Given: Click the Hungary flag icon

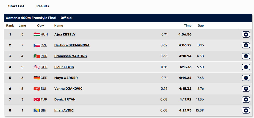Looking at the screenshot, I should pyautogui.click(x=37, y=34).
